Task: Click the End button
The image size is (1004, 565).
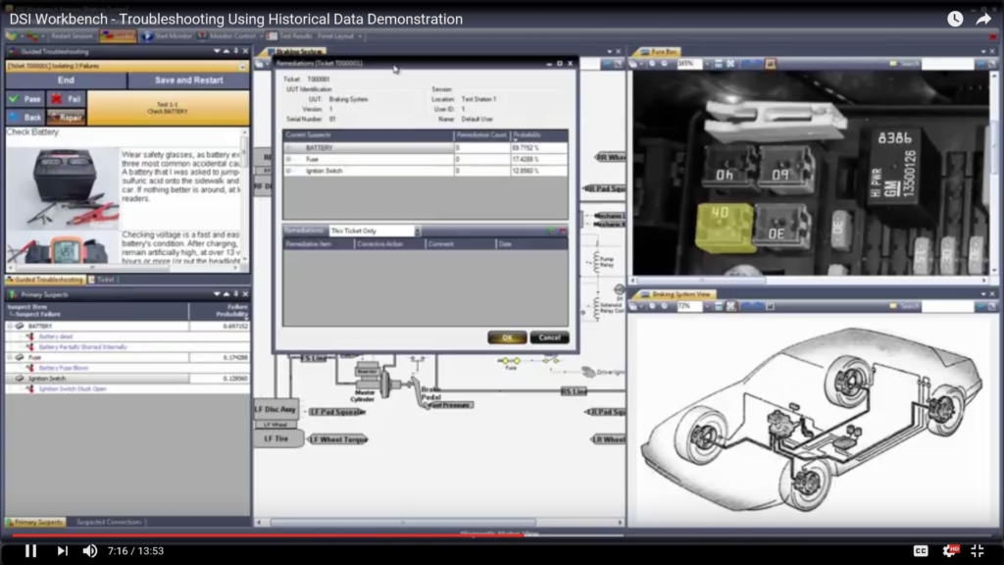Action: [x=66, y=80]
